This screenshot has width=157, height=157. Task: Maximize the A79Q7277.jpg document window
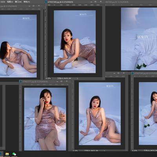coord(62,81)
